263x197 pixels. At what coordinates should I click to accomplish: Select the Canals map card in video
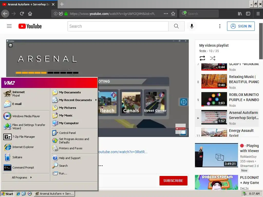(x=130, y=103)
